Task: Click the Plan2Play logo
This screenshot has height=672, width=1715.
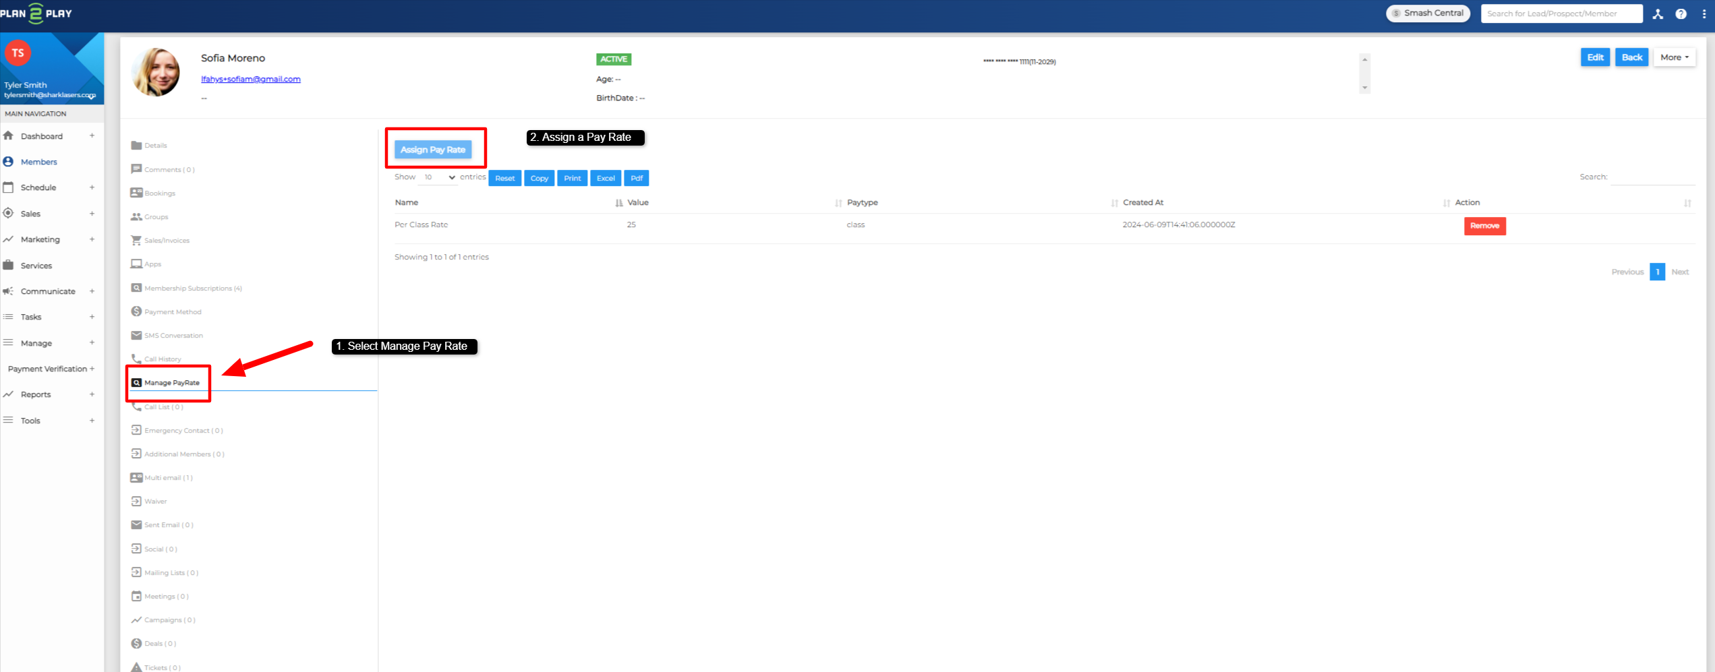Action: 36,13
